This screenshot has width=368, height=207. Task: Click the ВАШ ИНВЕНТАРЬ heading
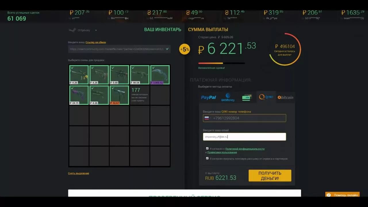[163, 30]
